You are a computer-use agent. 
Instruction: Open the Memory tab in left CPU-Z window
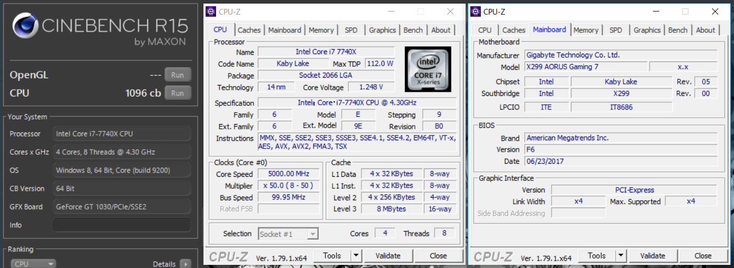click(x=321, y=30)
